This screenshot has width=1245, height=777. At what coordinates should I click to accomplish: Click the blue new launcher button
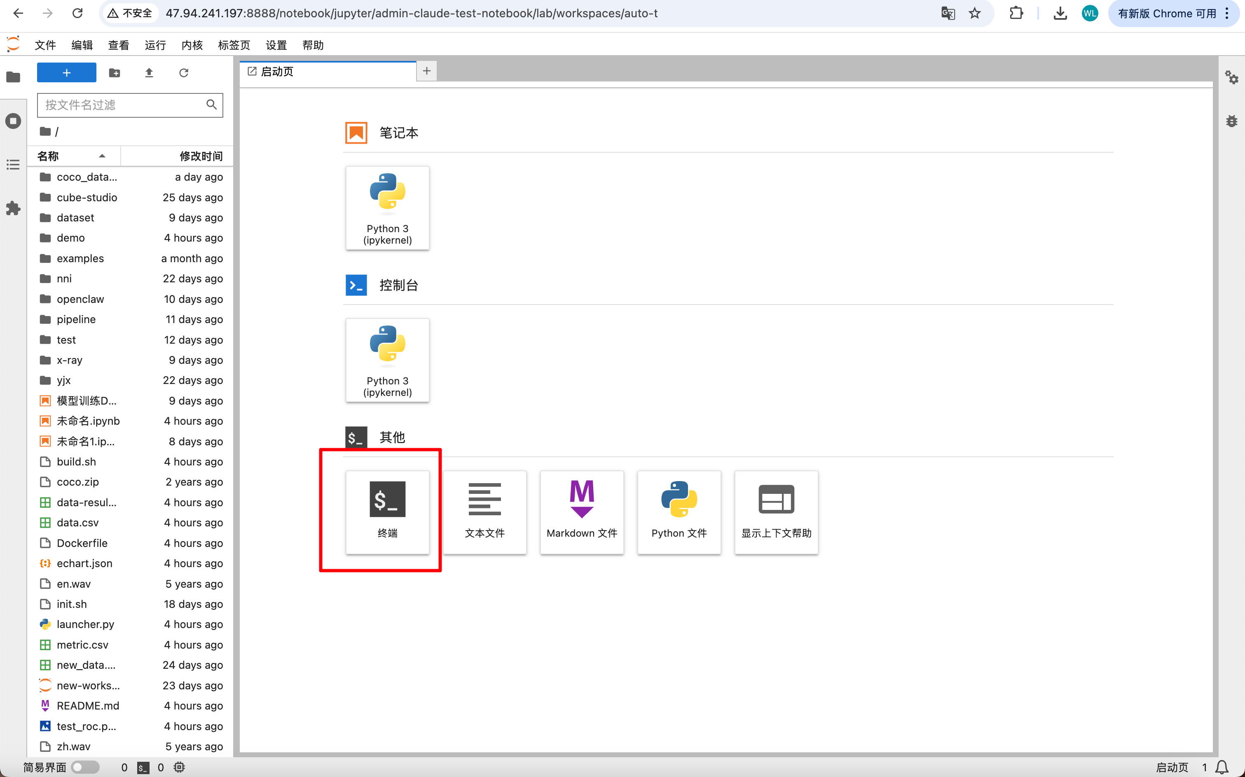tap(67, 72)
